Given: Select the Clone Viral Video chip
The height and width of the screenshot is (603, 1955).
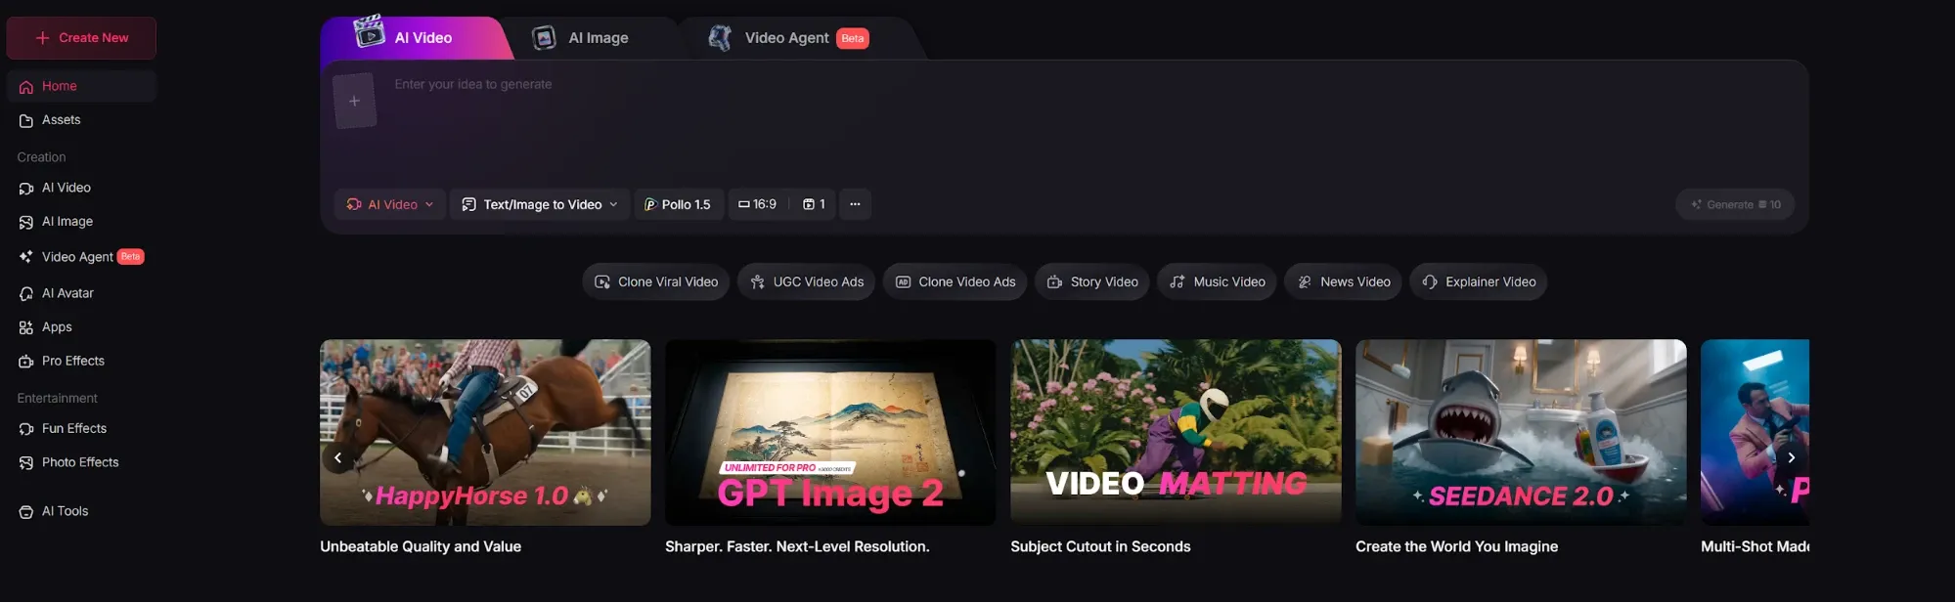Looking at the screenshot, I should (656, 281).
